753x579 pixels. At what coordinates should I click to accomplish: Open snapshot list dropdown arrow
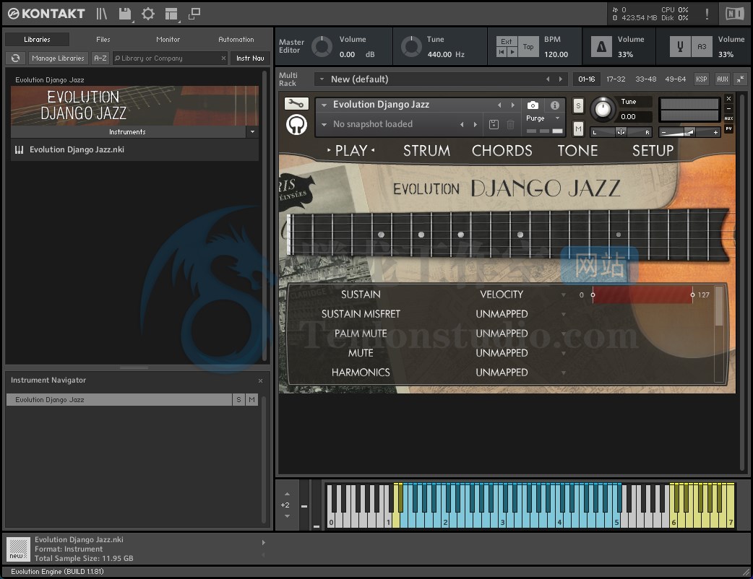[324, 125]
